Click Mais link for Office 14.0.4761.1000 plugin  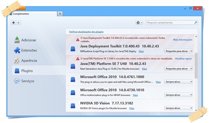coord(158,82)
